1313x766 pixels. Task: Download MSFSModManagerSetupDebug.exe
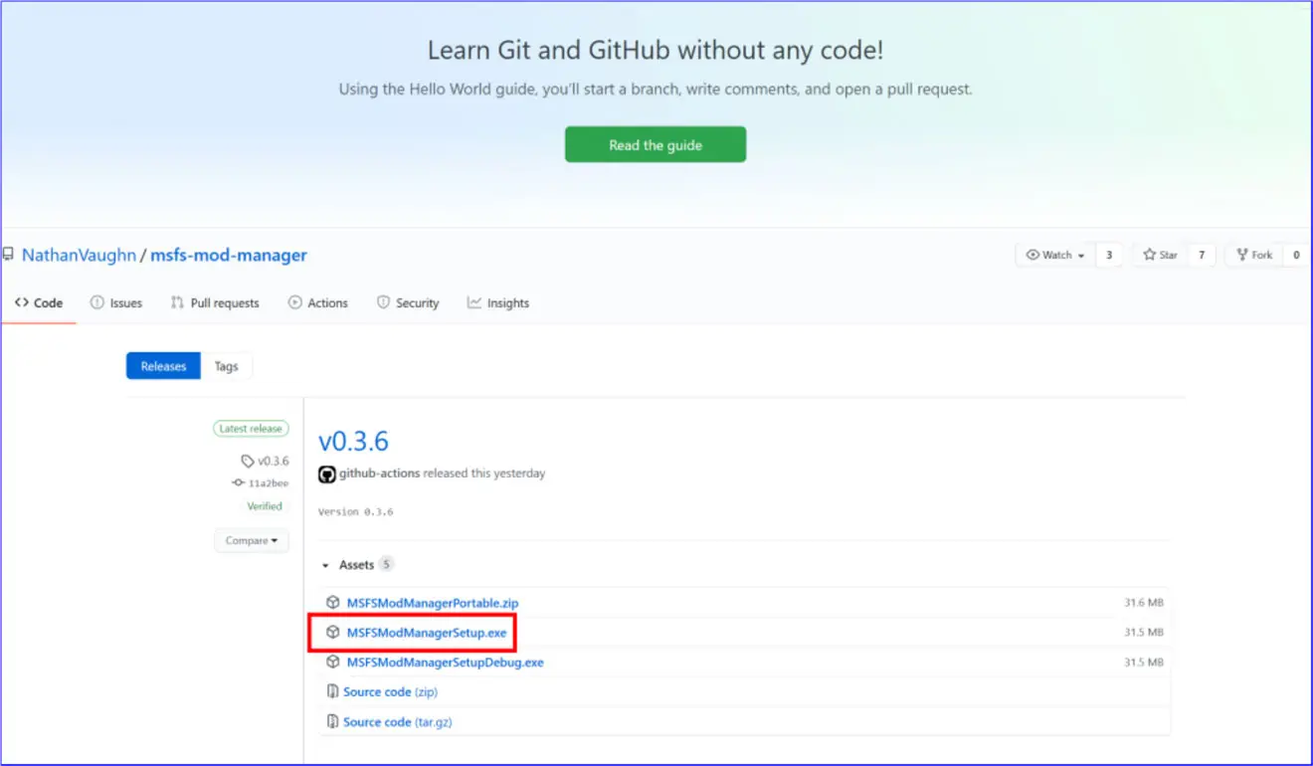click(446, 663)
